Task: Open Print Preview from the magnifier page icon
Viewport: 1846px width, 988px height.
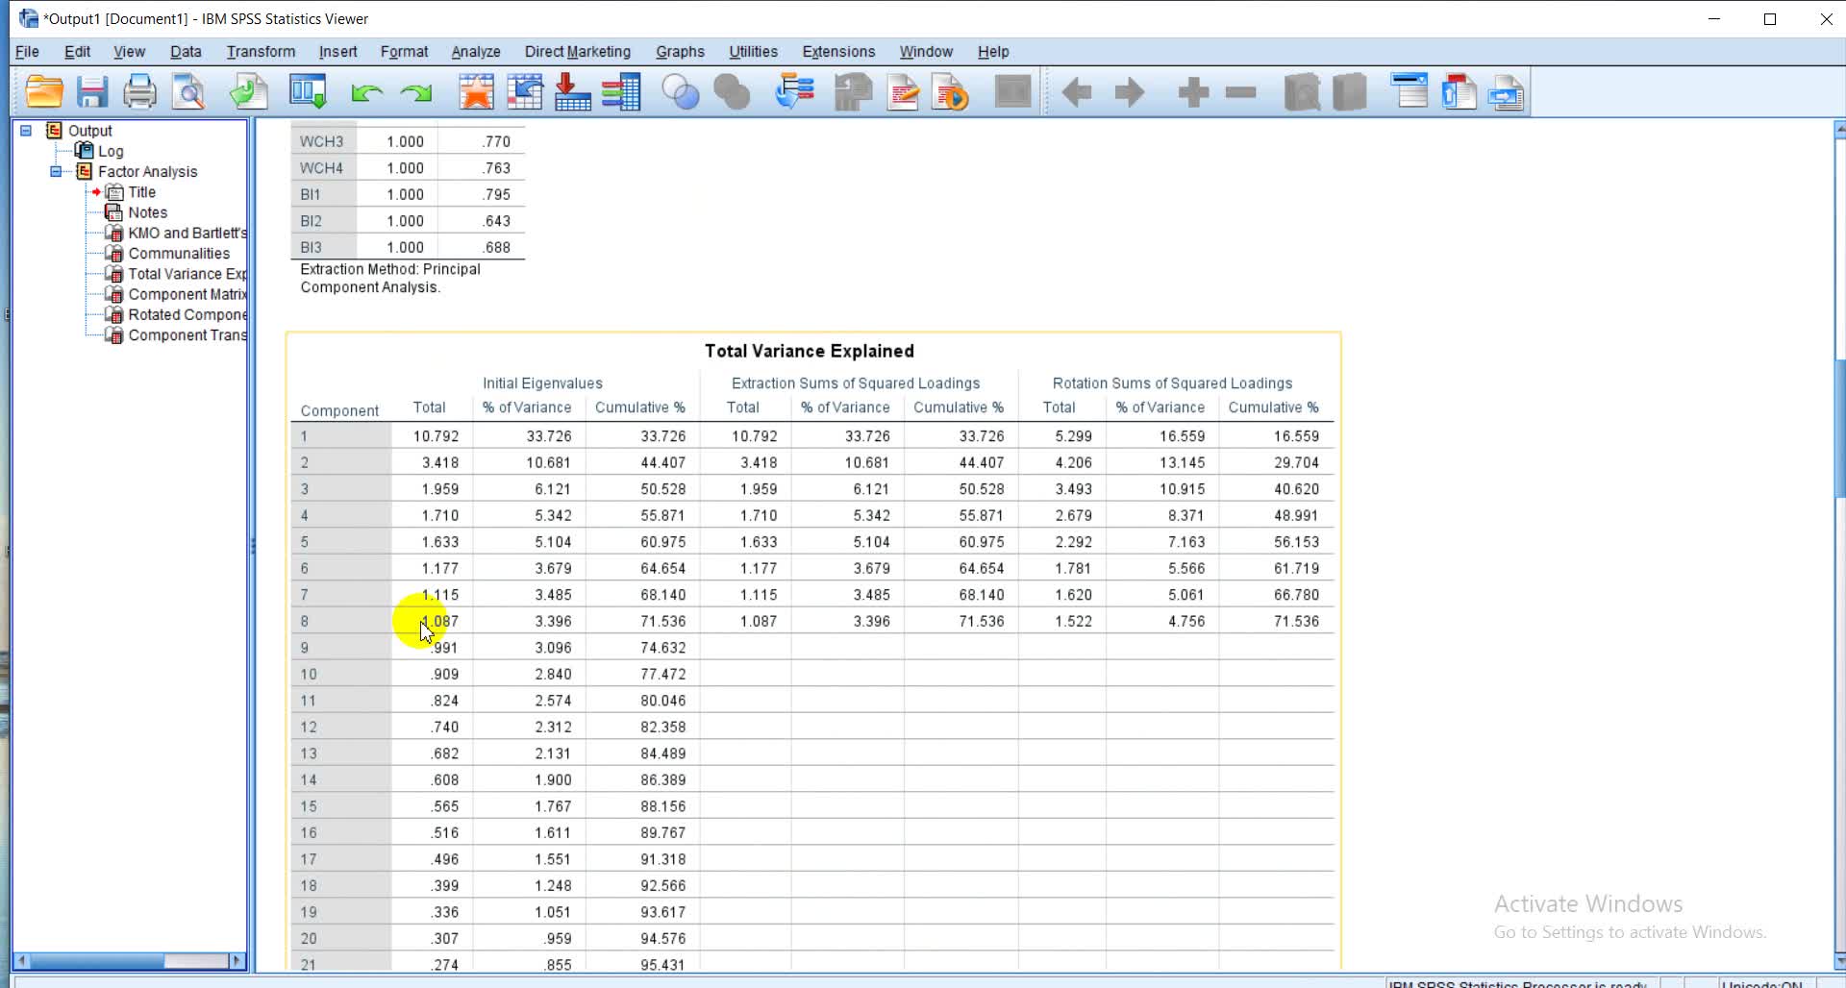Action: 189,92
